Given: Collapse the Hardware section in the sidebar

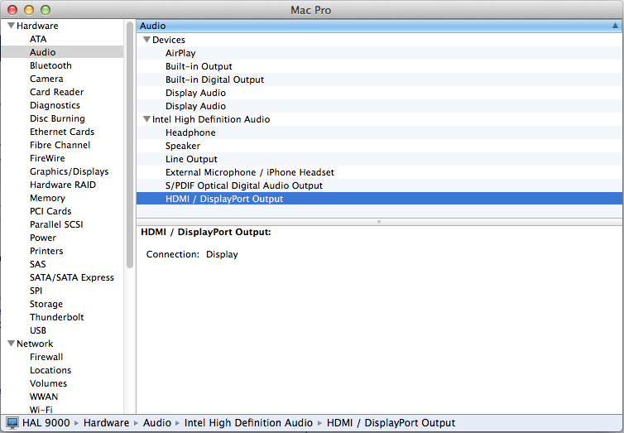Looking at the screenshot, I should point(11,26).
